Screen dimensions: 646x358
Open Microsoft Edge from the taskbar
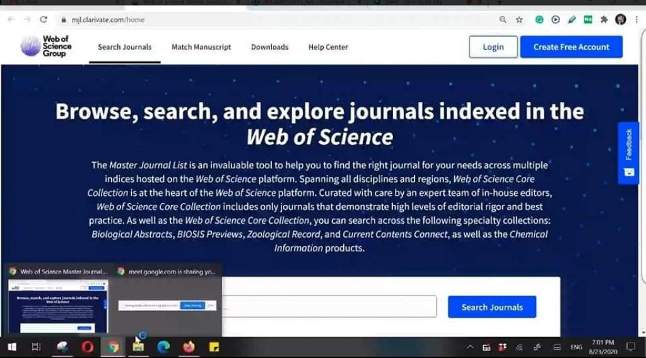pos(163,347)
